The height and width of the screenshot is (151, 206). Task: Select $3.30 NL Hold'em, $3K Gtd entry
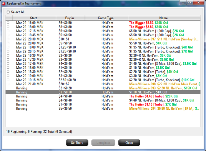103,76
